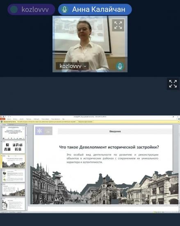
Task: Click the slide counter in the status bar
Action: click(x=4, y=212)
